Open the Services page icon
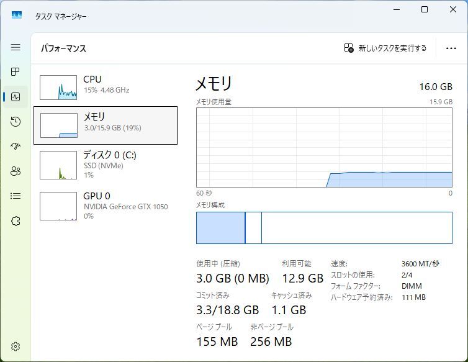This screenshot has width=468, height=362. click(x=16, y=221)
